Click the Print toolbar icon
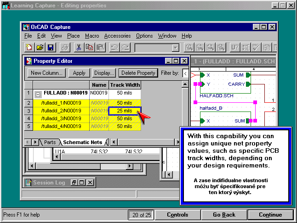Screen dimensions: 297x223 [66, 47]
